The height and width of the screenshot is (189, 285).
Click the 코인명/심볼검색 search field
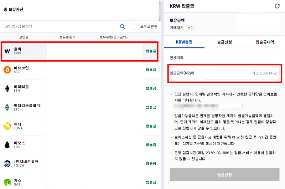(61, 26)
